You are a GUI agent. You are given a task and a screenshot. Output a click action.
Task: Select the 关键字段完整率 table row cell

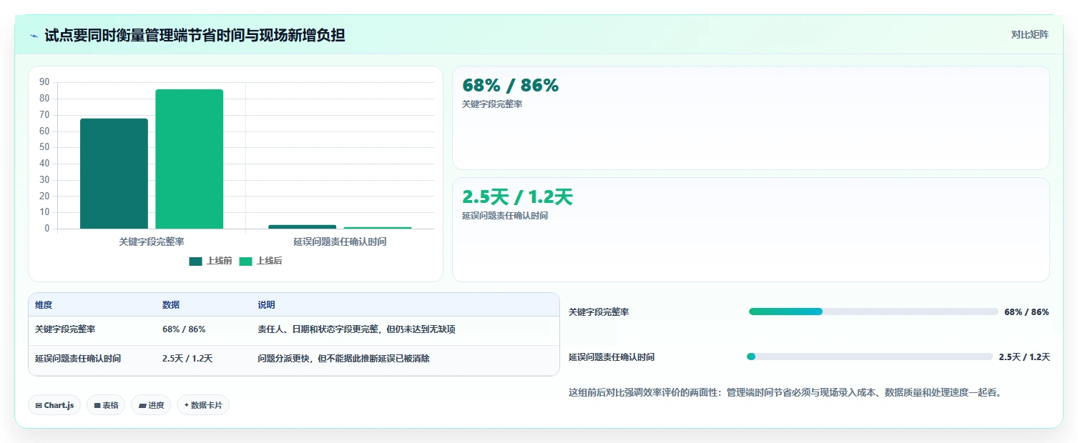click(x=65, y=329)
